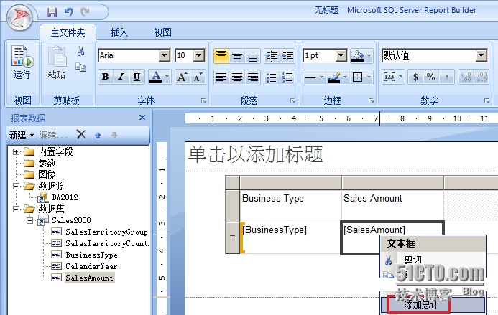Move item up with blue arrow
This screenshot has width=498, height=315.
(x=98, y=135)
